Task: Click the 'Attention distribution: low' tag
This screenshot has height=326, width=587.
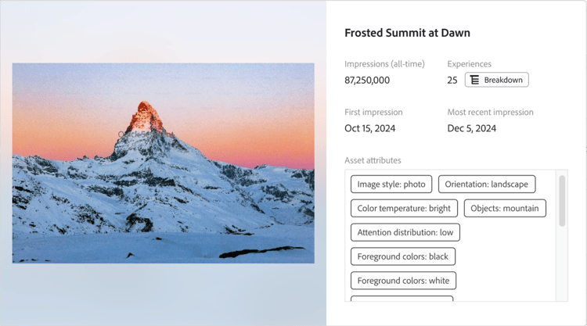Action: point(405,232)
